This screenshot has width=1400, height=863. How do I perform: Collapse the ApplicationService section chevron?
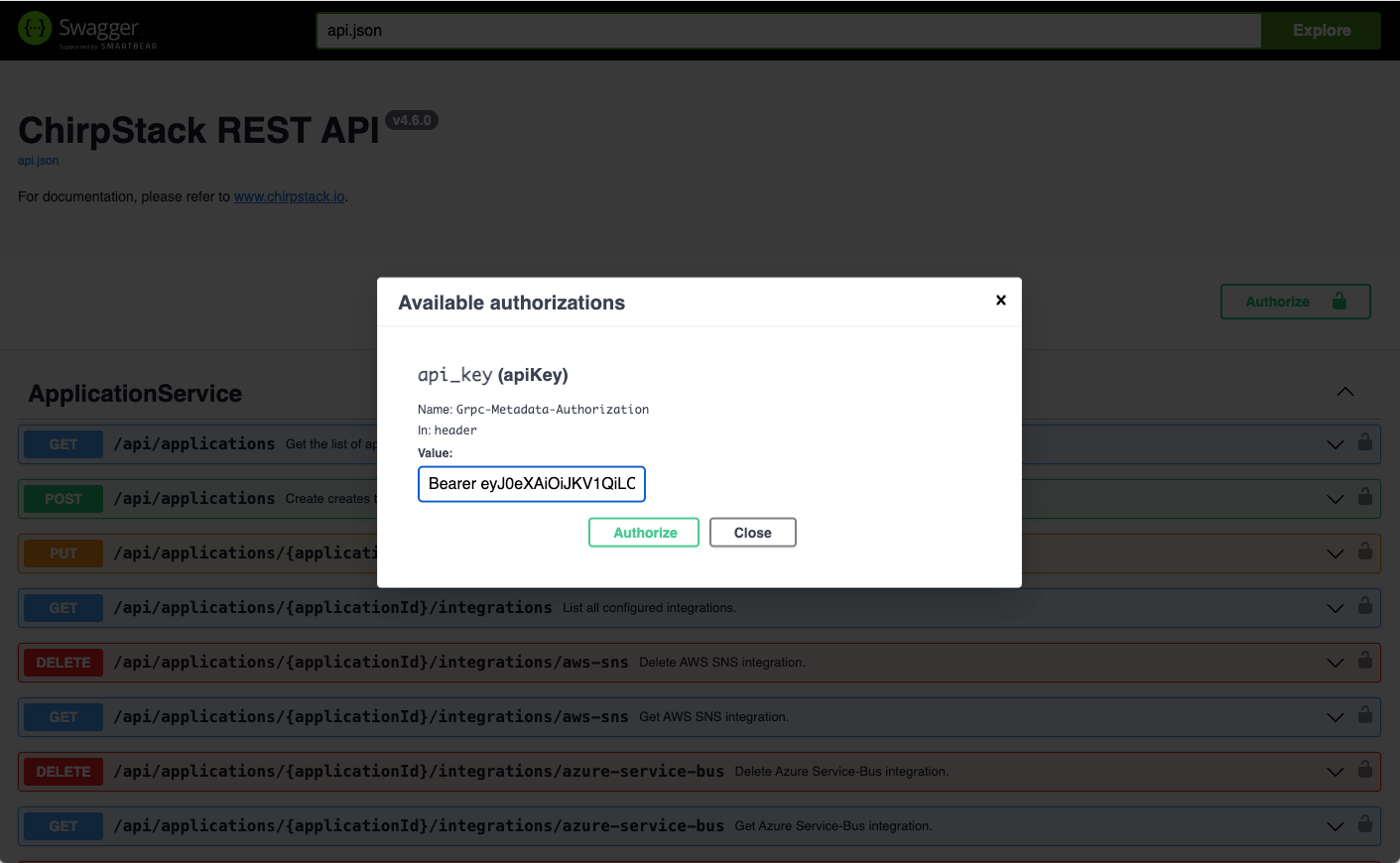(1345, 392)
